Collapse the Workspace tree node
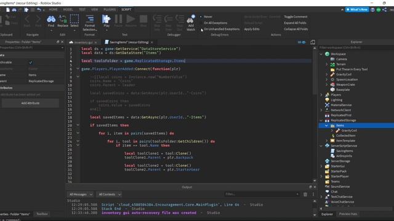This screenshot has width=394, height=221. (321, 54)
